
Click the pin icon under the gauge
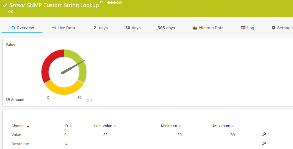tap(91, 101)
